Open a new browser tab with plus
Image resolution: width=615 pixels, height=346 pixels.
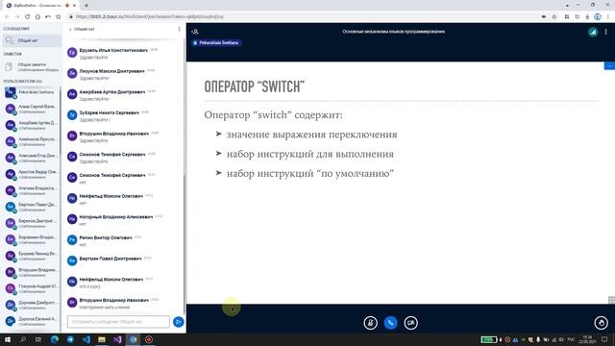[86, 6]
